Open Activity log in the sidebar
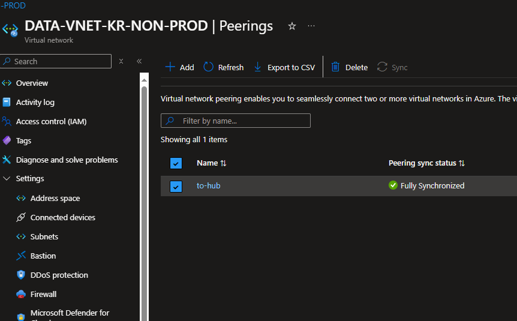The height and width of the screenshot is (321, 517). 35,102
